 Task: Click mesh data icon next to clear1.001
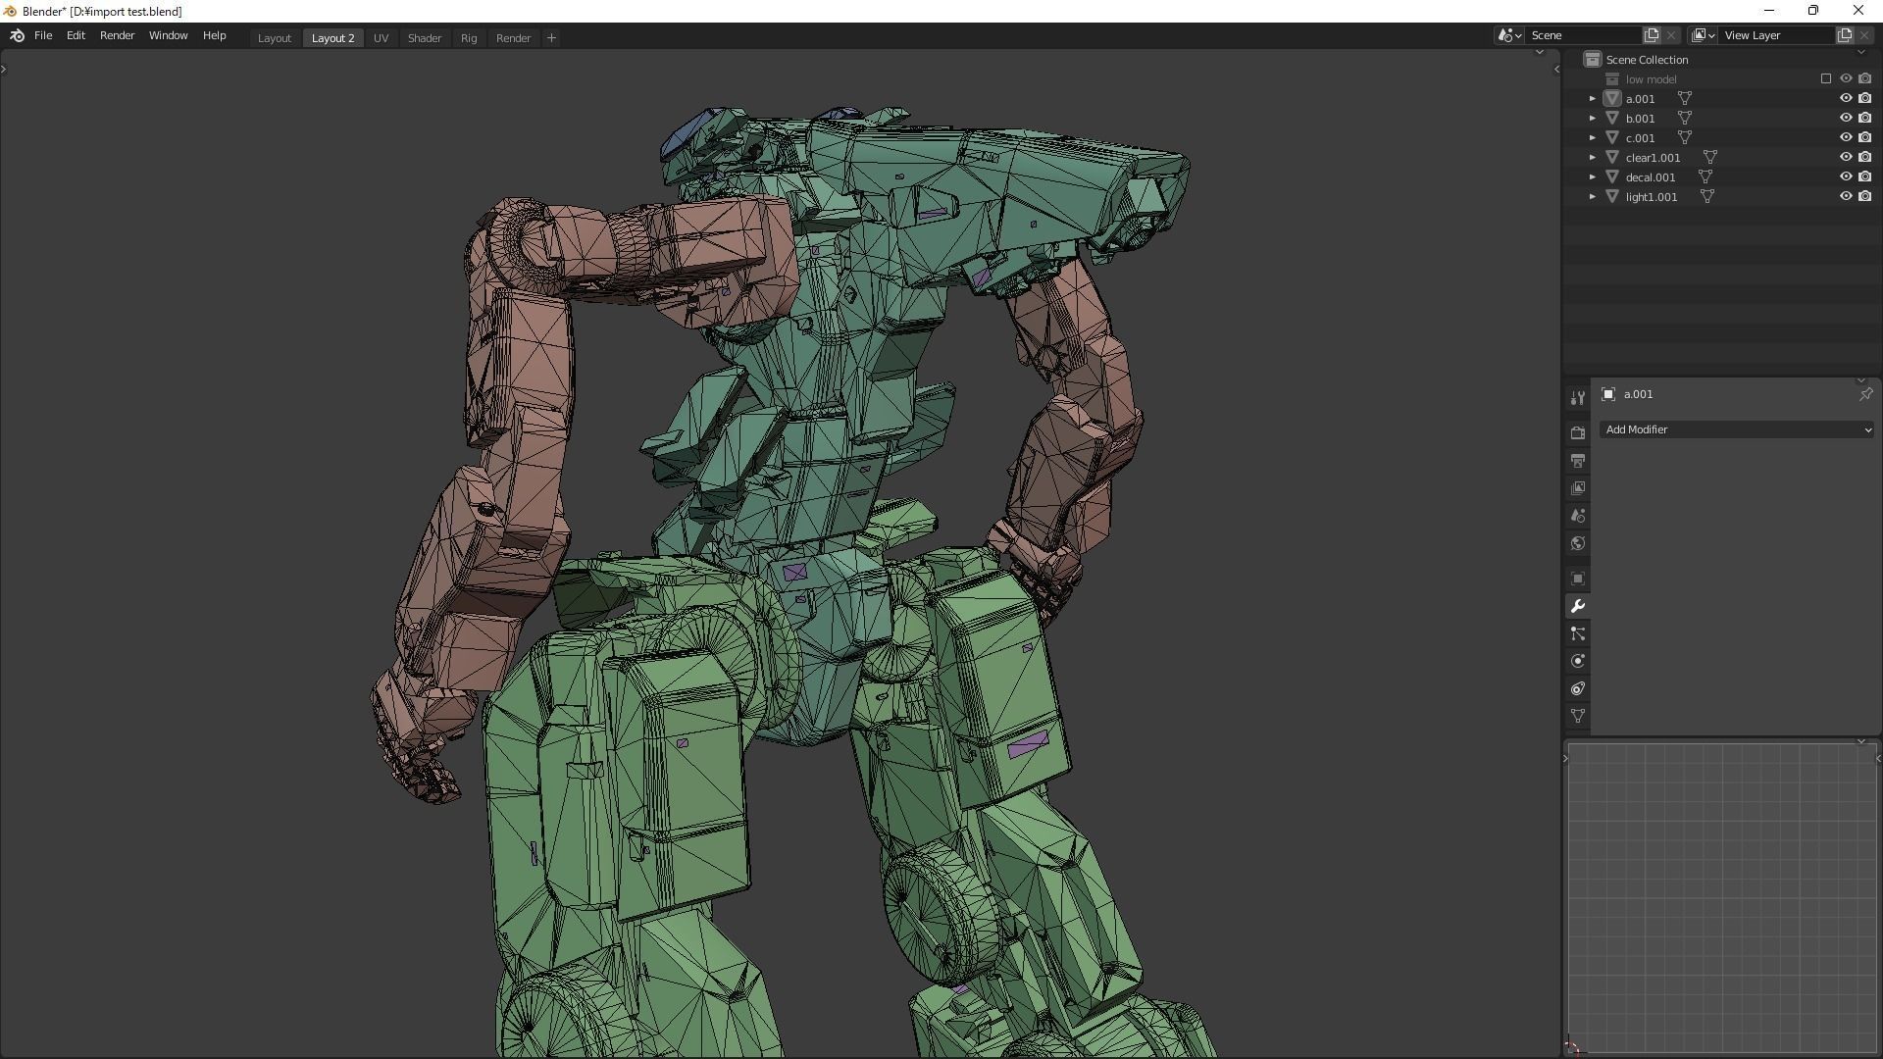coord(1709,157)
